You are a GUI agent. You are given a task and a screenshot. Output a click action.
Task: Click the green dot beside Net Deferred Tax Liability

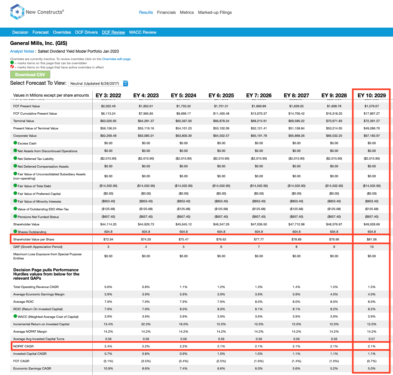tap(15, 158)
